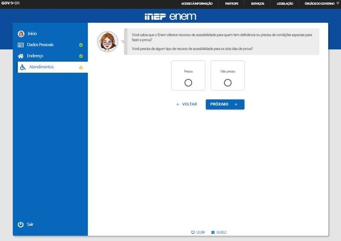Click the GOV.BR logo
341x241 pixels.
[11, 3]
